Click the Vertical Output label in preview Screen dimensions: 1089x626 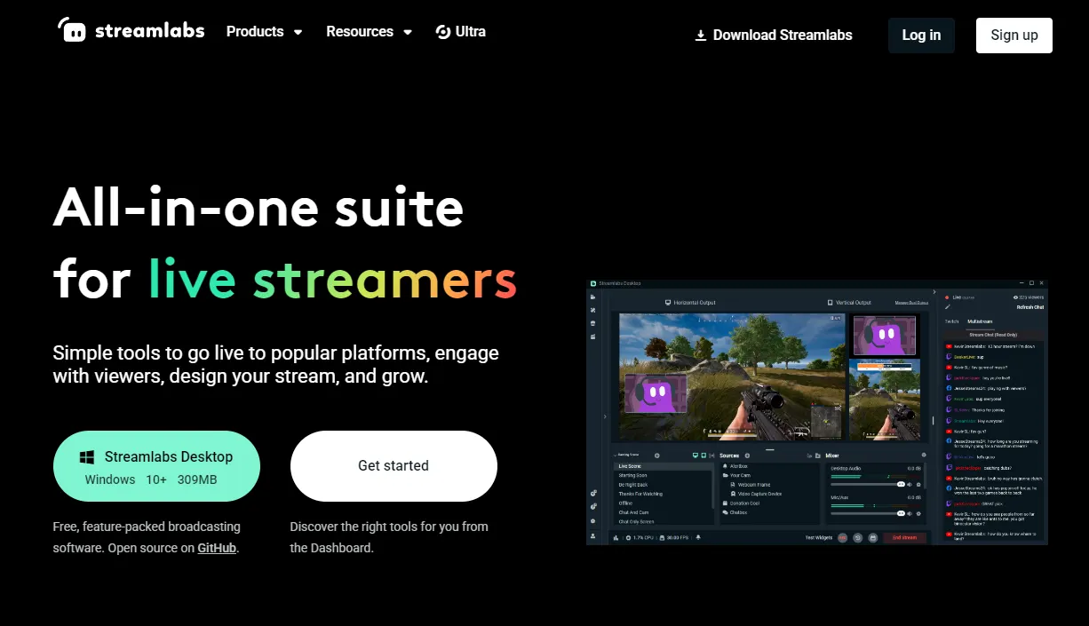click(x=850, y=303)
